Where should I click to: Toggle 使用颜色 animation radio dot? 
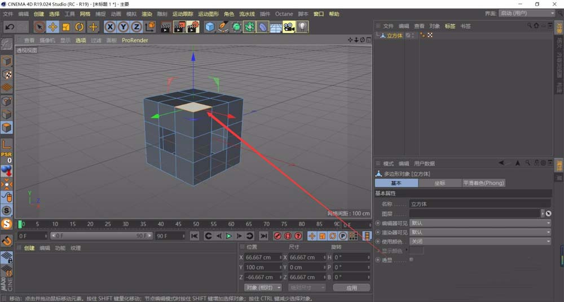click(x=378, y=242)
